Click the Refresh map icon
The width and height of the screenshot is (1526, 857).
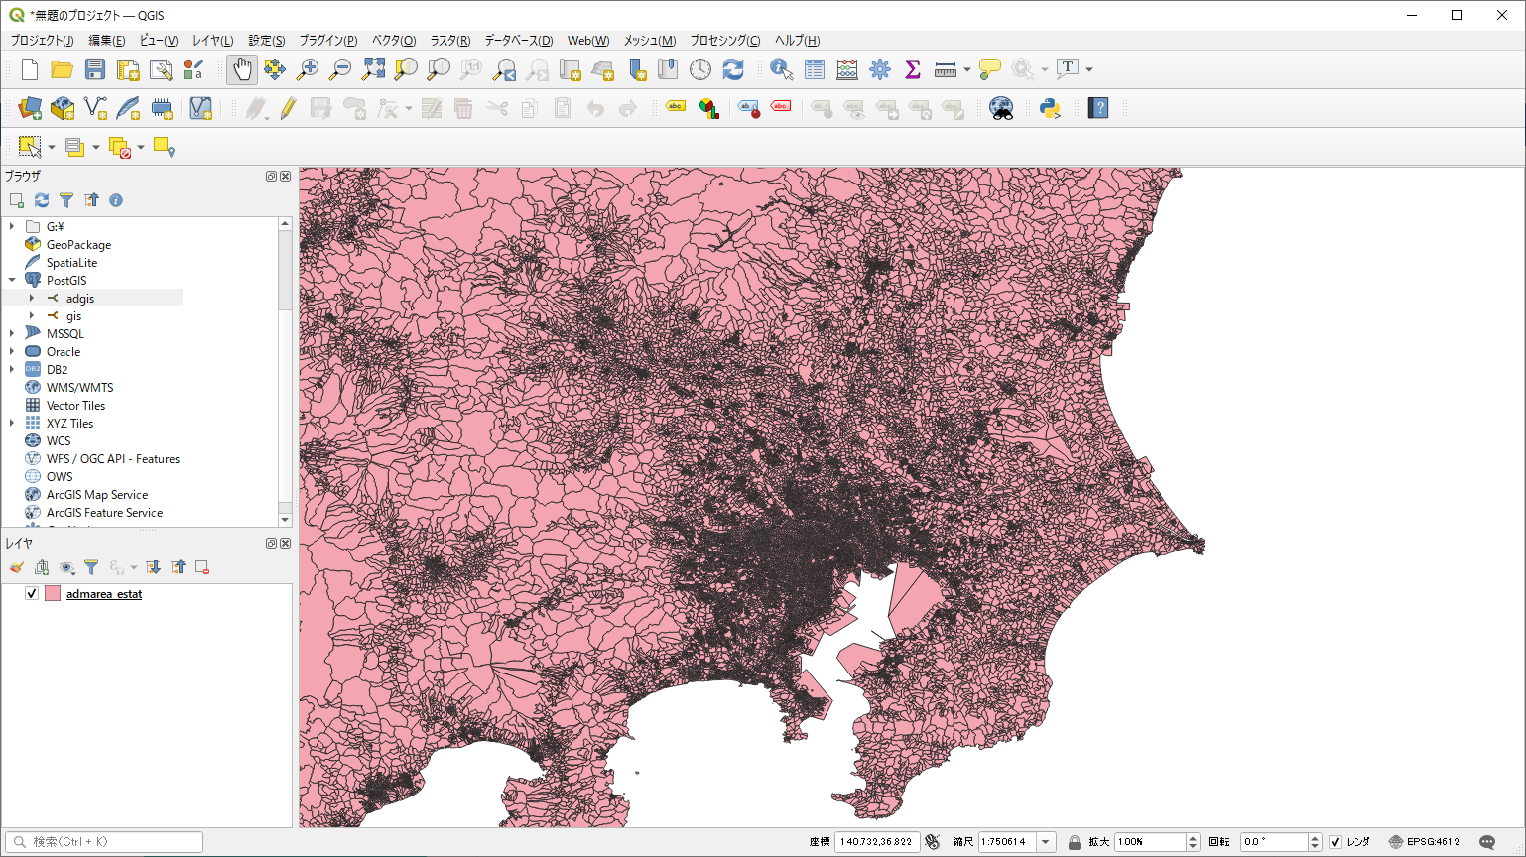[x=733, y=69]
